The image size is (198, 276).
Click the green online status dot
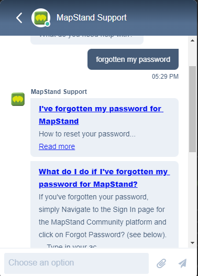click(47, 24)
